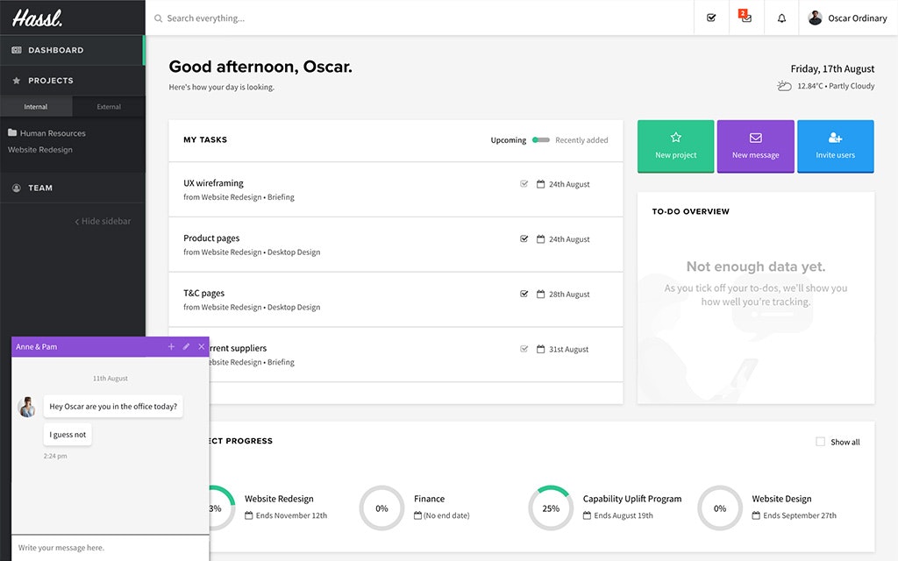This screenshot has width=898, height=561.
Task: Open the T&C pages task title
Action: pos(203,293)
